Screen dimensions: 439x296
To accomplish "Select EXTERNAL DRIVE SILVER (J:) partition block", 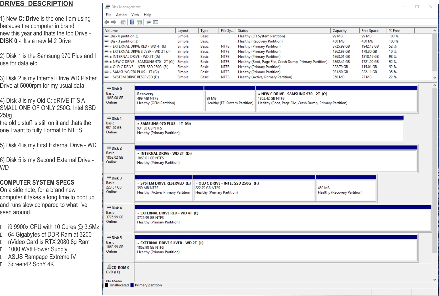I will pos(276,248).
